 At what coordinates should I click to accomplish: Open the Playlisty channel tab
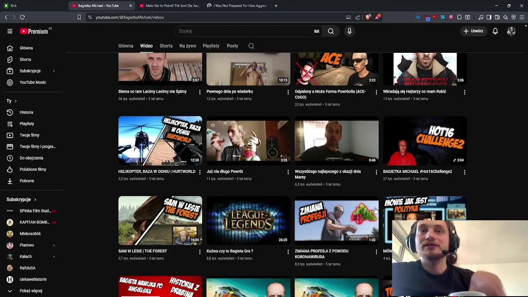(211, 46)
